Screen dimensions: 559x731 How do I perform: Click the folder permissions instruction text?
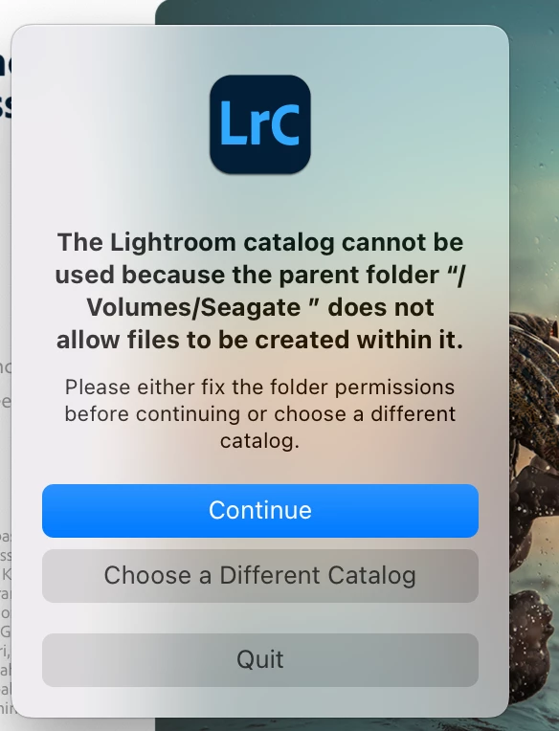click(260, 414)
